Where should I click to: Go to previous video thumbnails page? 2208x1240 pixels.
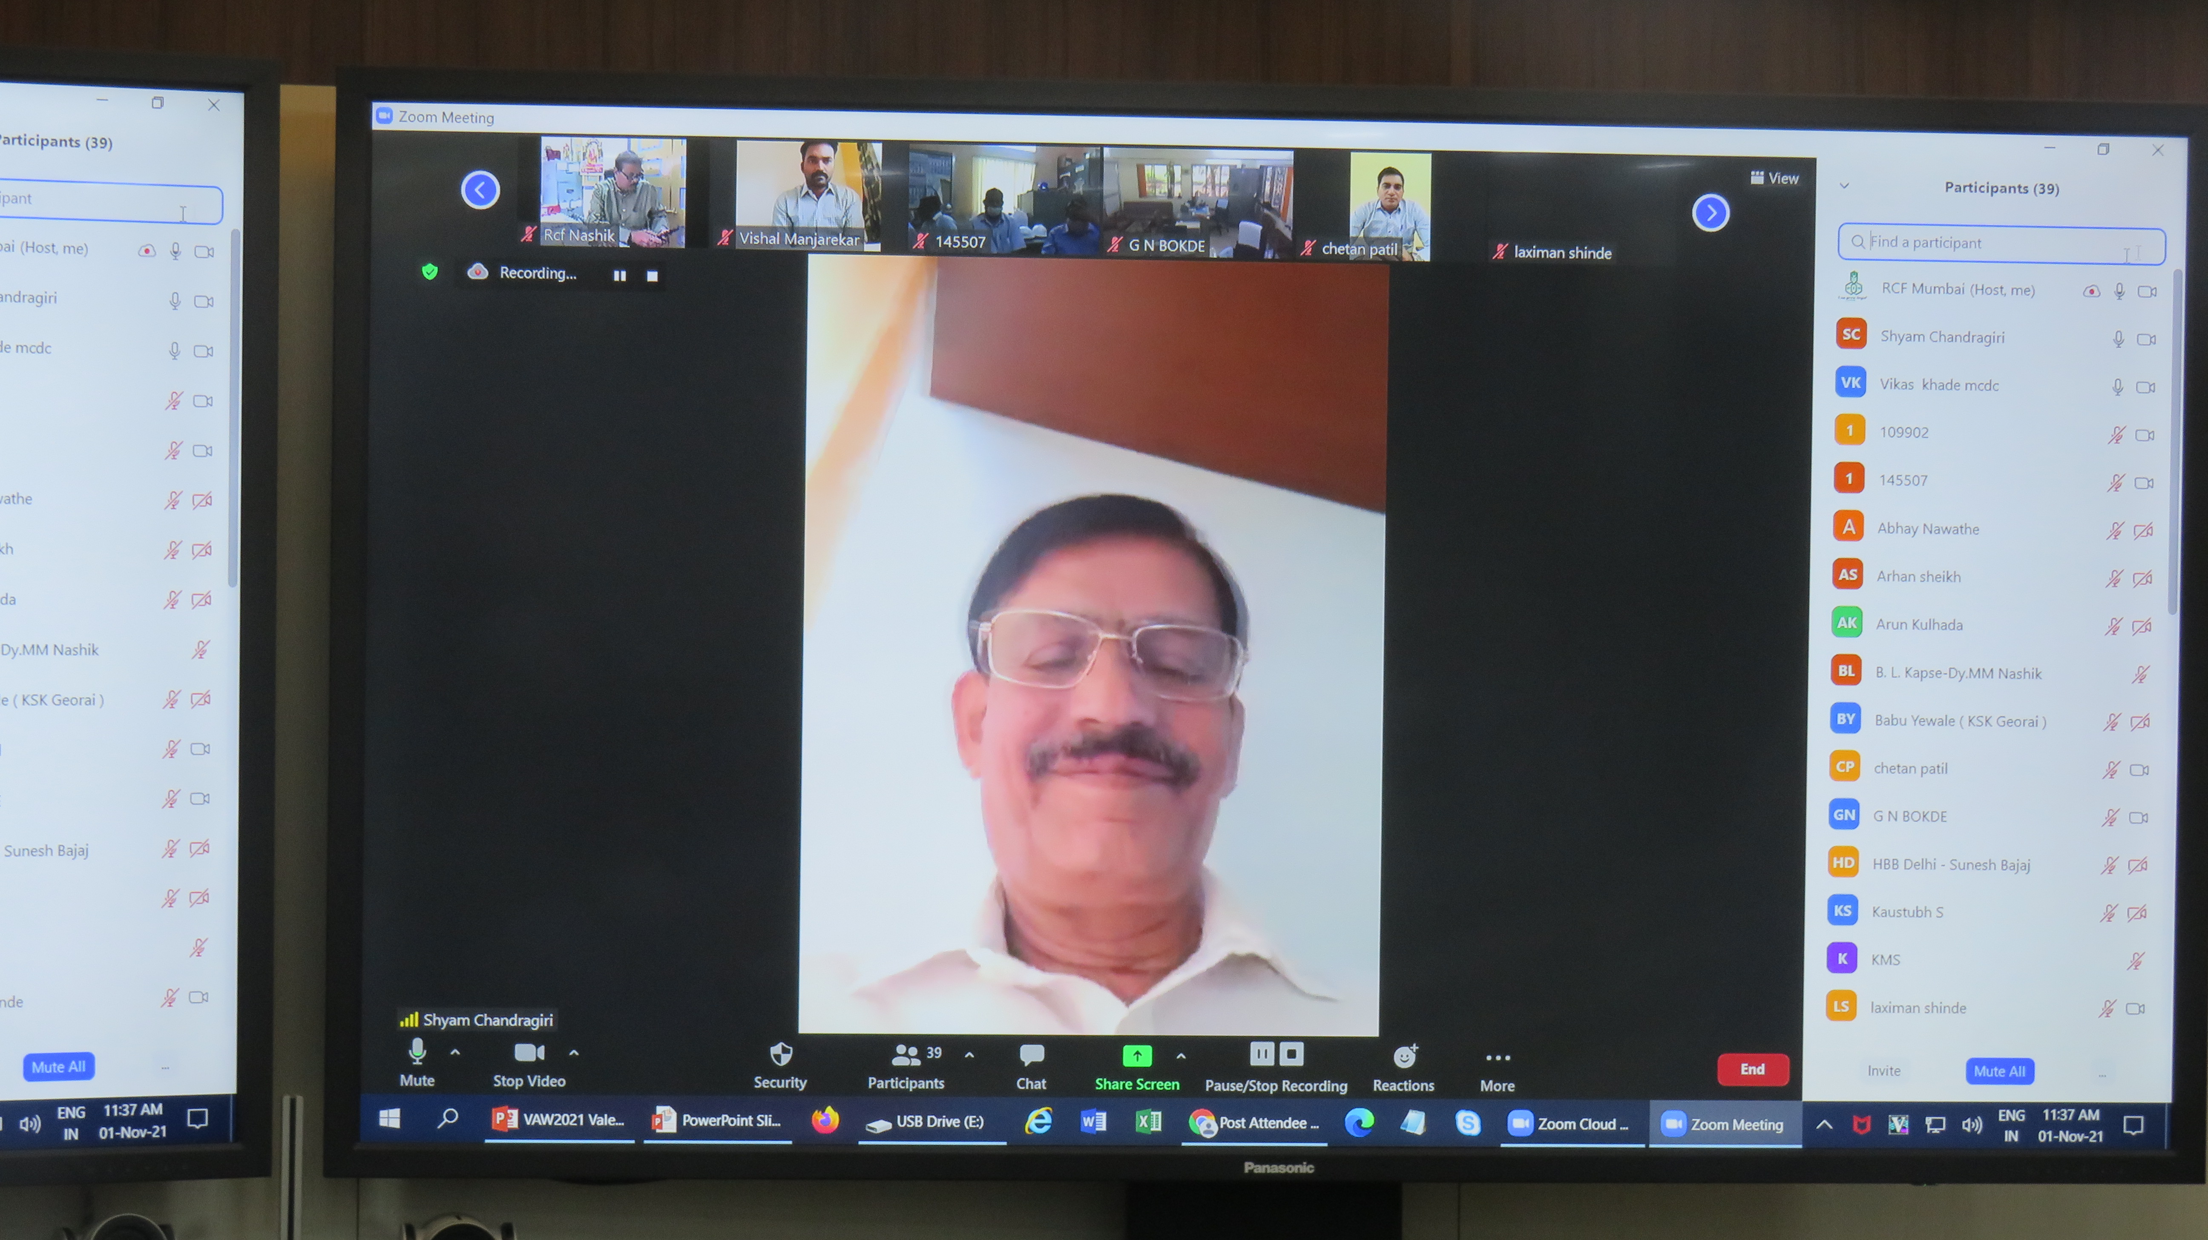tap(480, 189)
